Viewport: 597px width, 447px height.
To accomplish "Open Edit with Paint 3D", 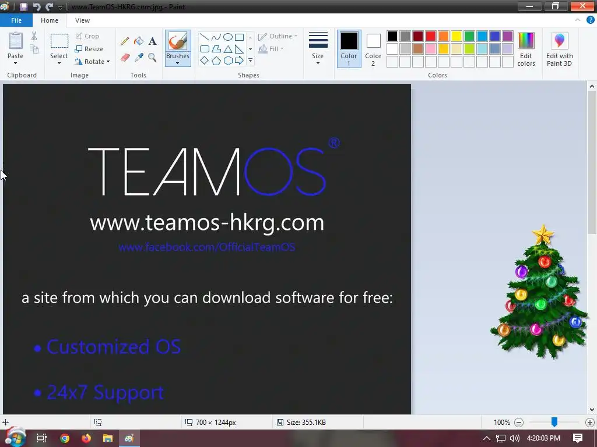I will [x=559, y=49].
